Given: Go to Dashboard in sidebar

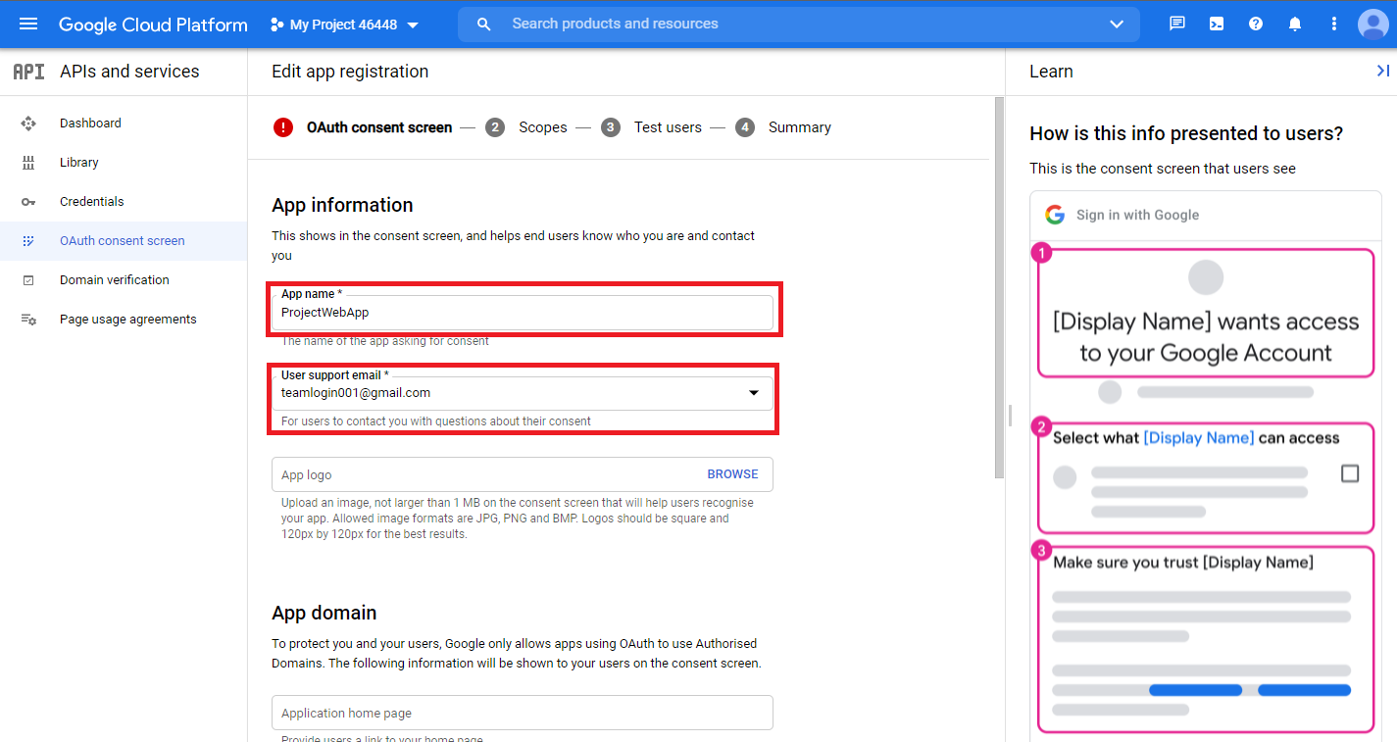Looking at the screenshot, I should coord(124,124).
